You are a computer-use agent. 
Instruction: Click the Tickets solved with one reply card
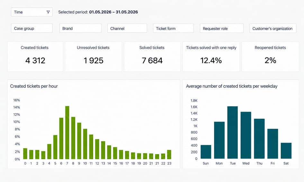(x=211, y=56)
